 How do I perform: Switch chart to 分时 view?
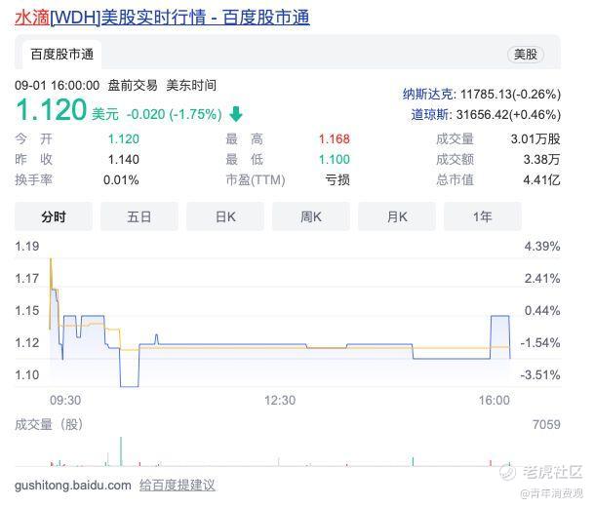click(x=54, y=216)
